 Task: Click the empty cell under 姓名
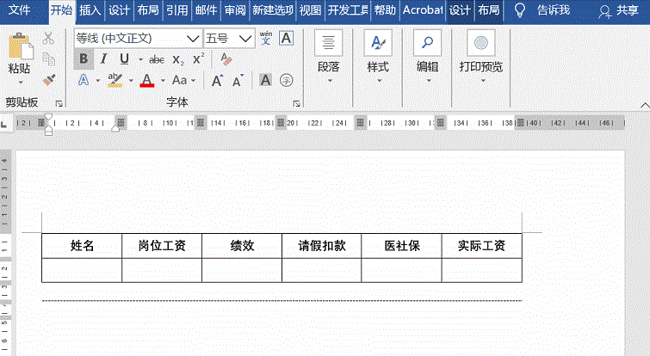click(82, 270)
